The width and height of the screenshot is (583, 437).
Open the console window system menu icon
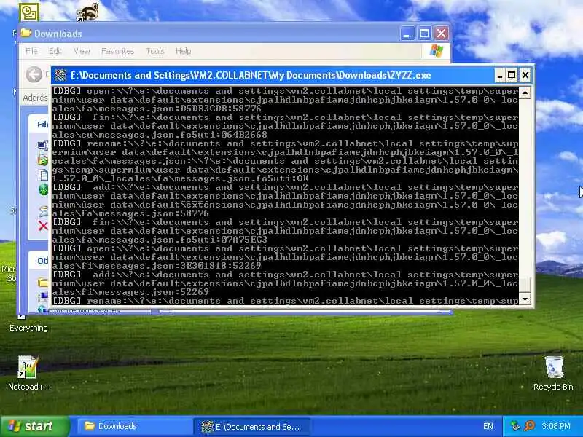60,76
